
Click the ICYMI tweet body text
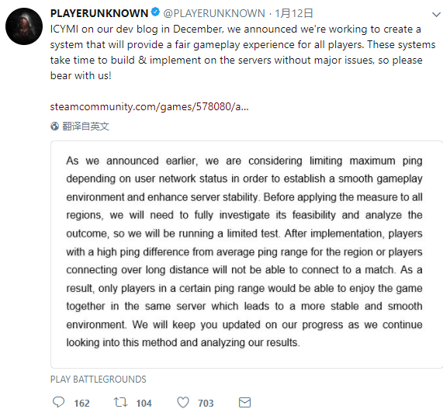tap(243, 52)
